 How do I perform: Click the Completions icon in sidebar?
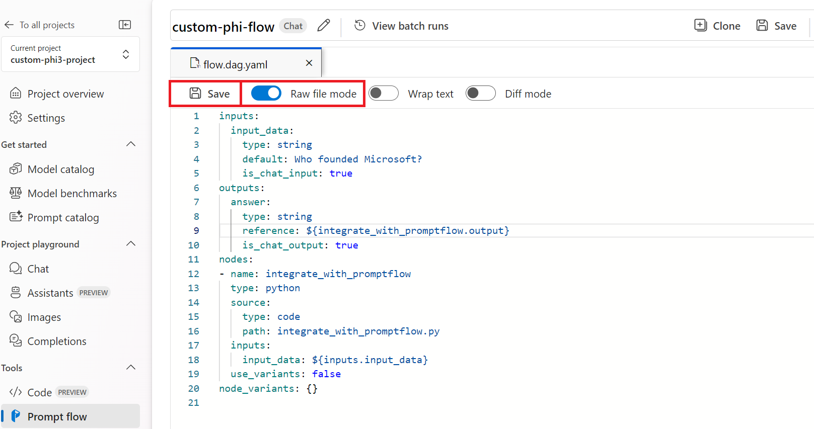(16, 340)
